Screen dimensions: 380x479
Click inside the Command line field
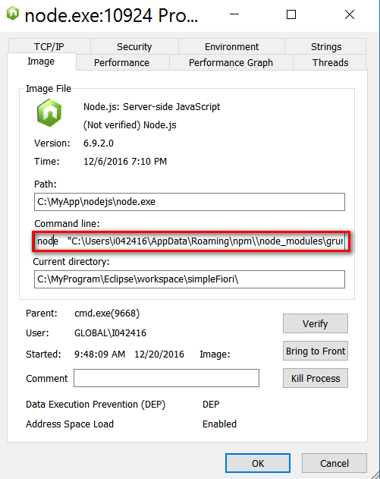(x=190, y=241)
